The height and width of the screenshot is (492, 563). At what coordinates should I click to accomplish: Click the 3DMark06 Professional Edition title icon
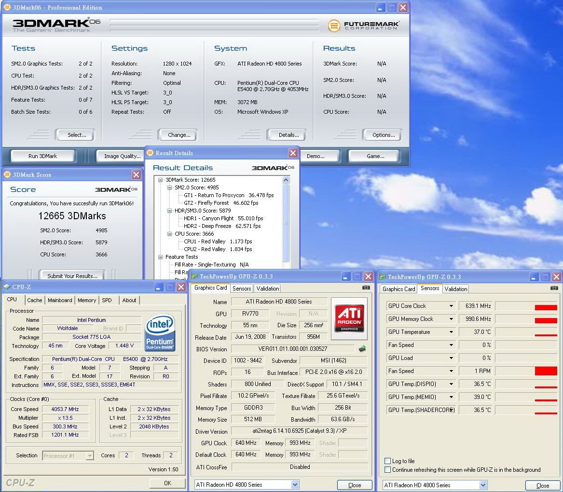(7, 7)
